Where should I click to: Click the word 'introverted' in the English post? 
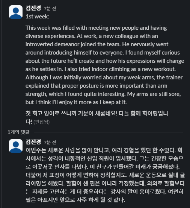click(x=39, y=44)
